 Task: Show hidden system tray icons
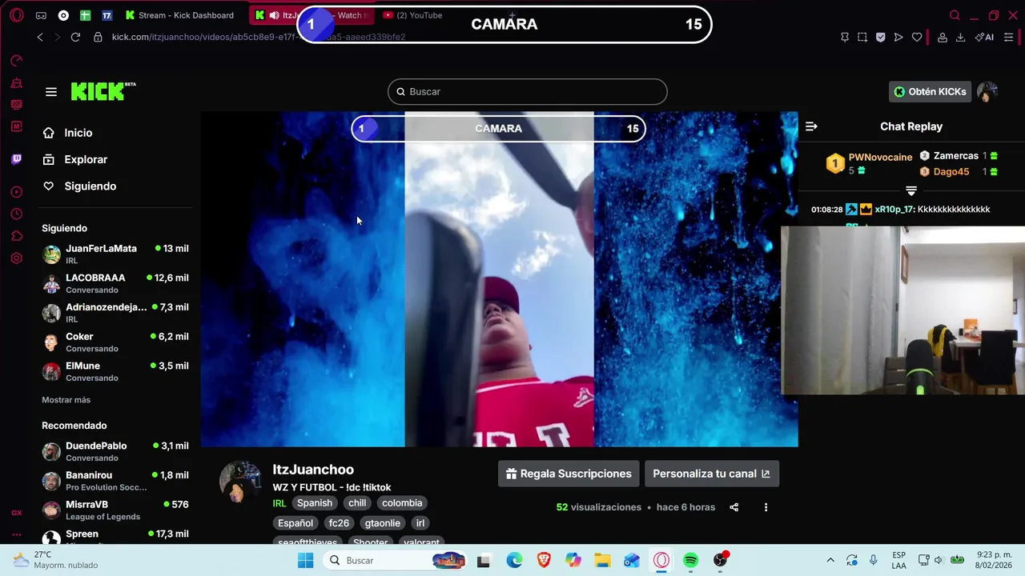coord(830,561)
